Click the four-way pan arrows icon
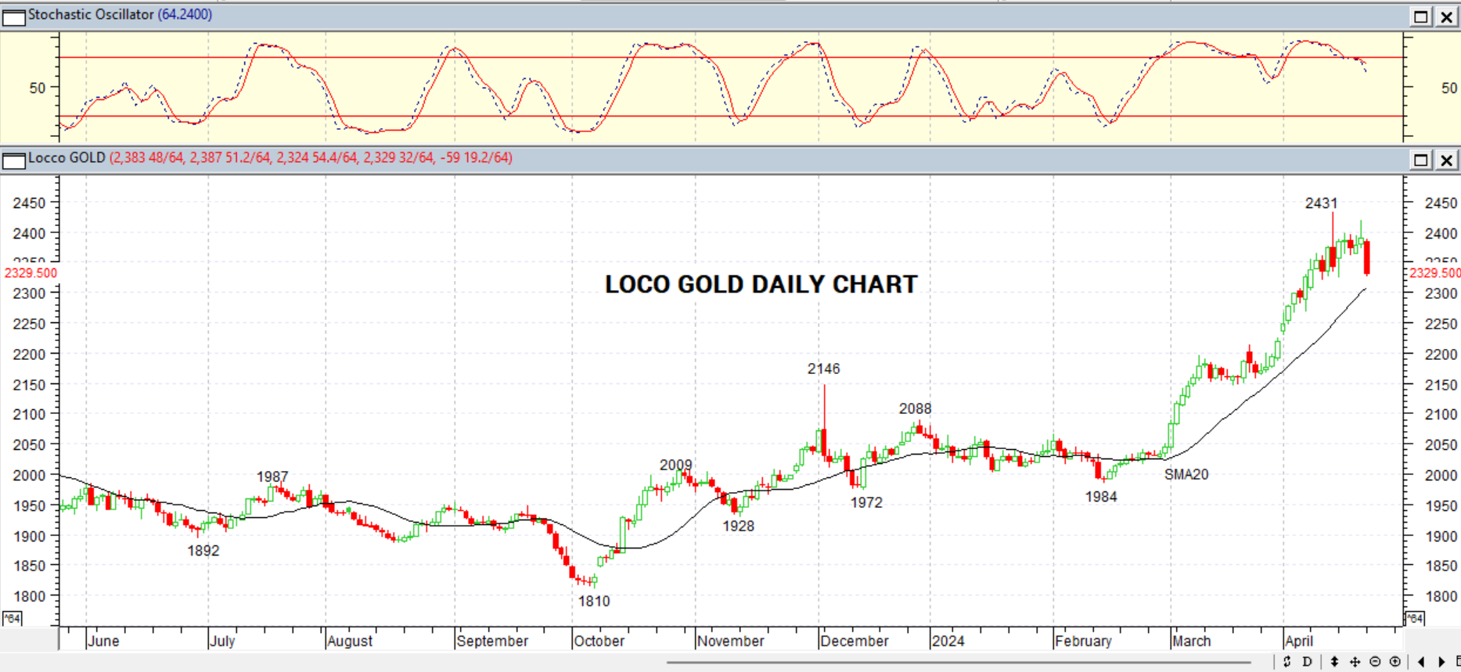Image resolution: width=1461 pixels, height=672 pixels. click(x=1355, y=662)
